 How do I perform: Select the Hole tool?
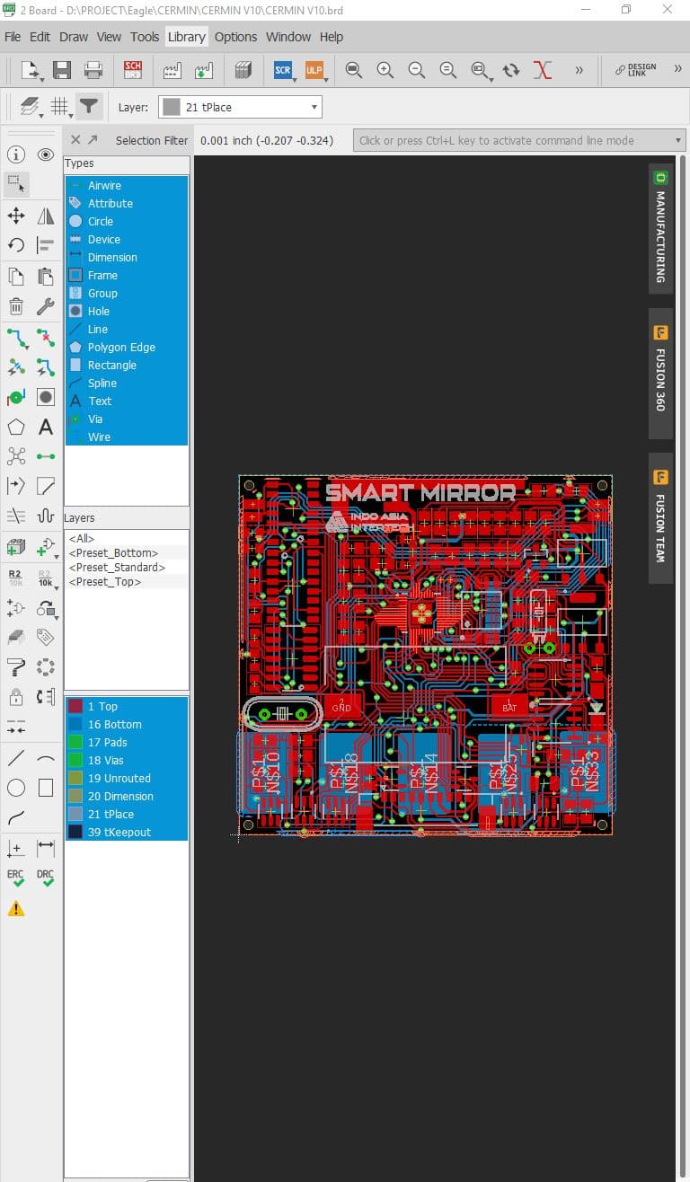pyautogui.click(x=46, y=397)
